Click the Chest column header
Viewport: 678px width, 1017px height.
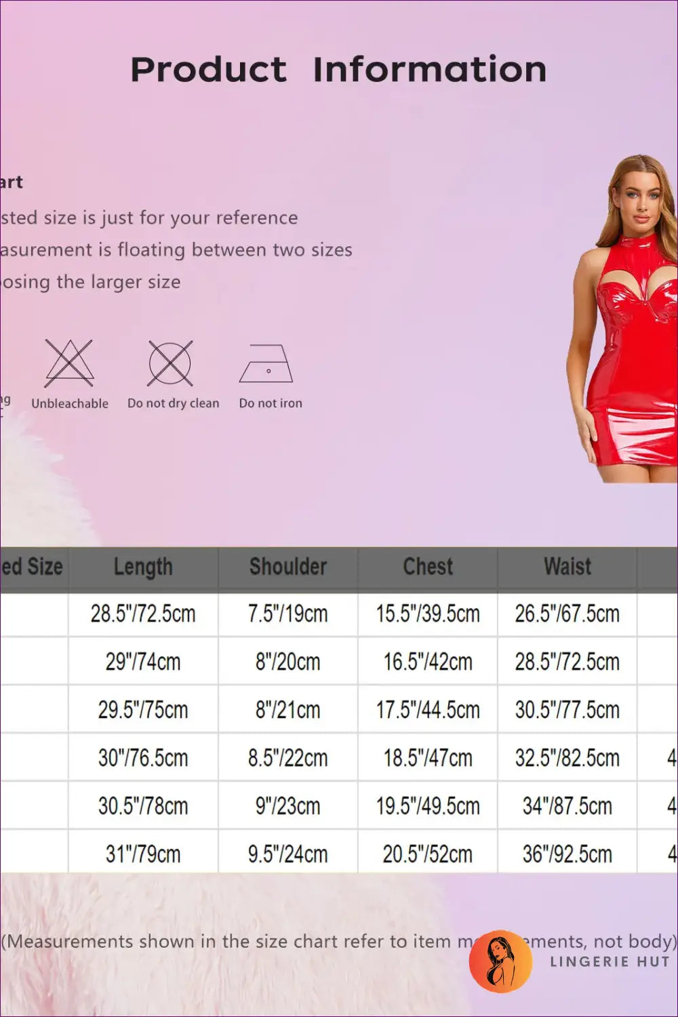[x=428, y=567]
